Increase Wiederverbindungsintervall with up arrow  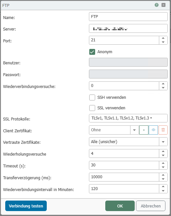tap(163, 186)
